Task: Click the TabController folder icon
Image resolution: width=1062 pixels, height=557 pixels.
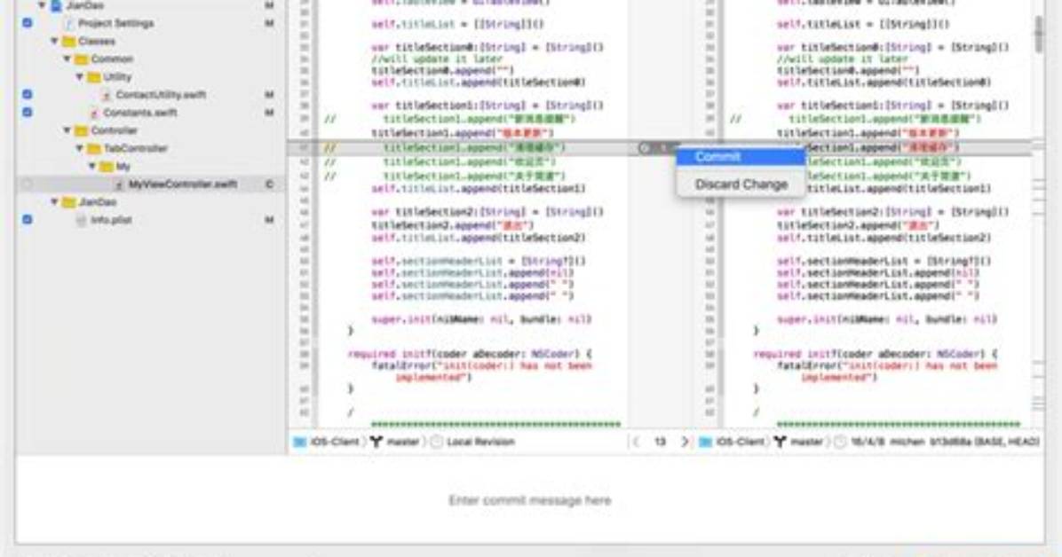Action: 94,148
